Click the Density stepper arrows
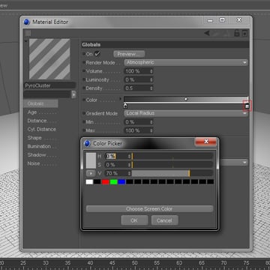 click(151, 88)
